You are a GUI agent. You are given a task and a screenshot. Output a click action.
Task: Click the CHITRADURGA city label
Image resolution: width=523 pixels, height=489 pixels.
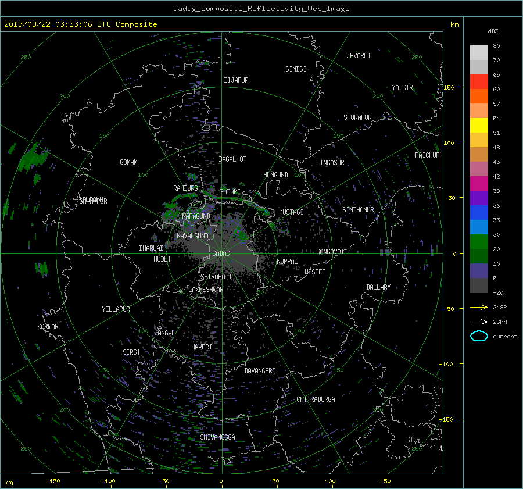(316, 399)
